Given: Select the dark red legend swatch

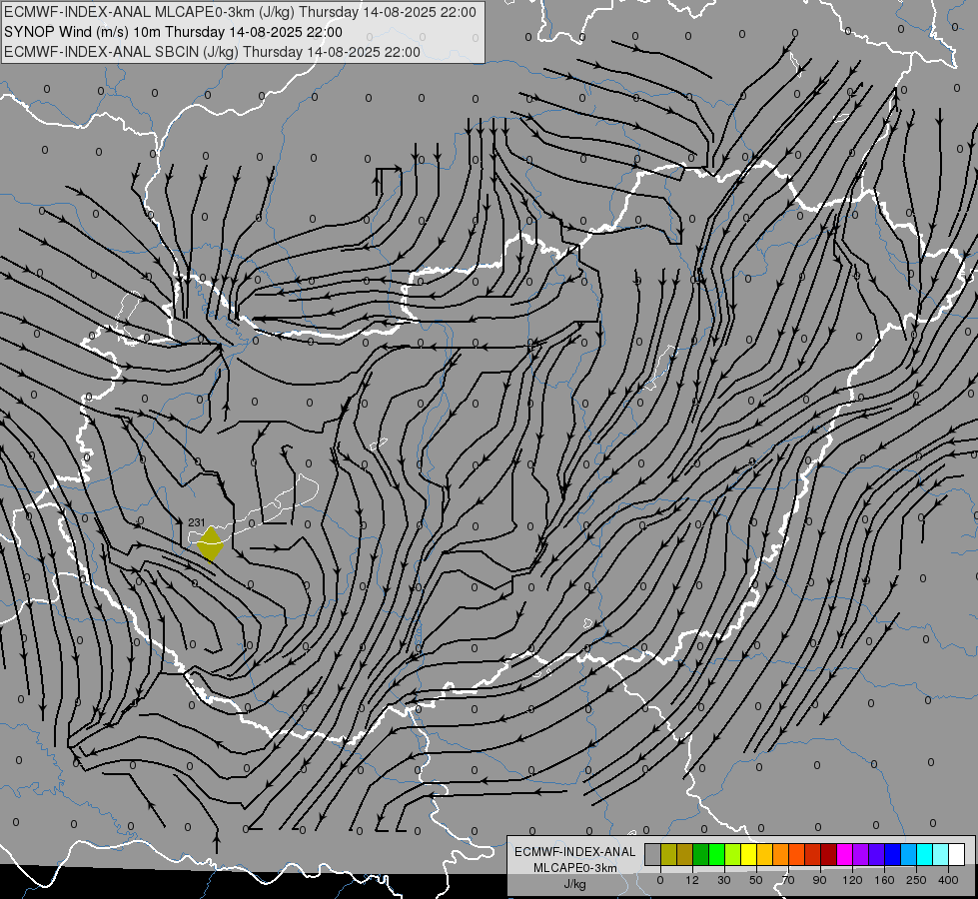Looking at the screenshot, I should [x=829, y=854].
